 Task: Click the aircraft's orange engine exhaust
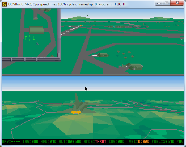(x=76, y=112)
